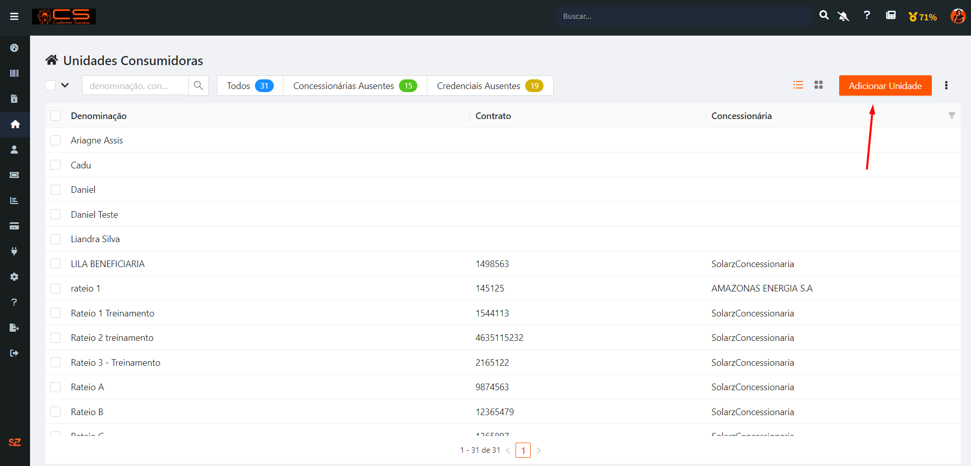Select the Credenciais Ausentes tab

490,85
